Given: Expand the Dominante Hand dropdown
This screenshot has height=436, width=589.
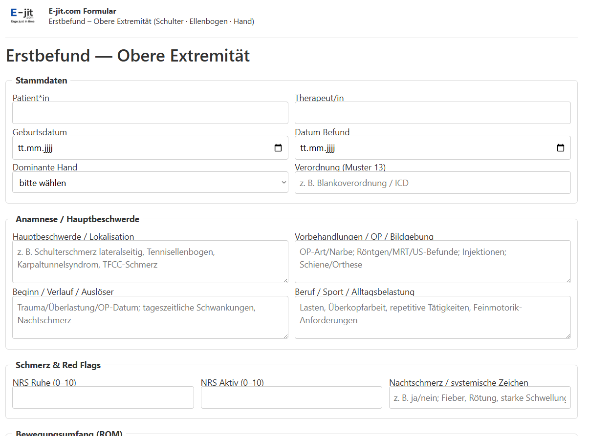Looking at the screenshot, I should point(150,182).
